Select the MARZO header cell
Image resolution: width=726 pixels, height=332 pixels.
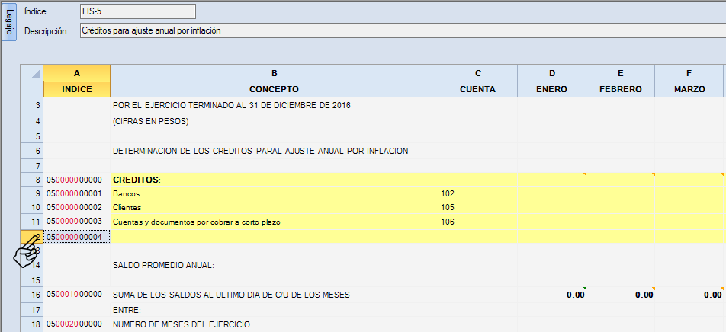click(x=689, y=89)
